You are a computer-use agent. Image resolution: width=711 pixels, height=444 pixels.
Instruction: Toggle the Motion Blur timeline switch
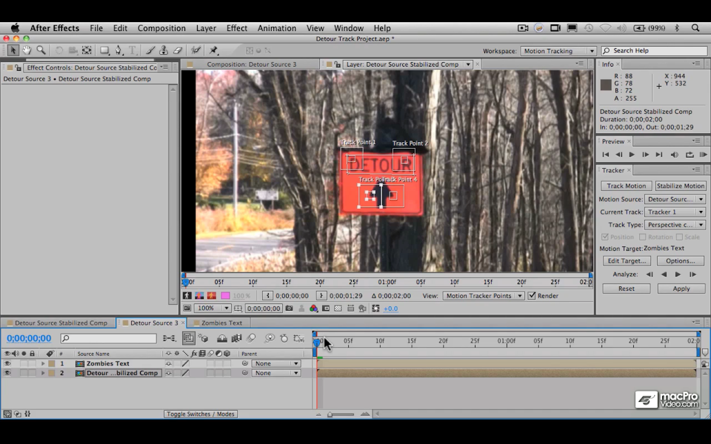point(251,338)
